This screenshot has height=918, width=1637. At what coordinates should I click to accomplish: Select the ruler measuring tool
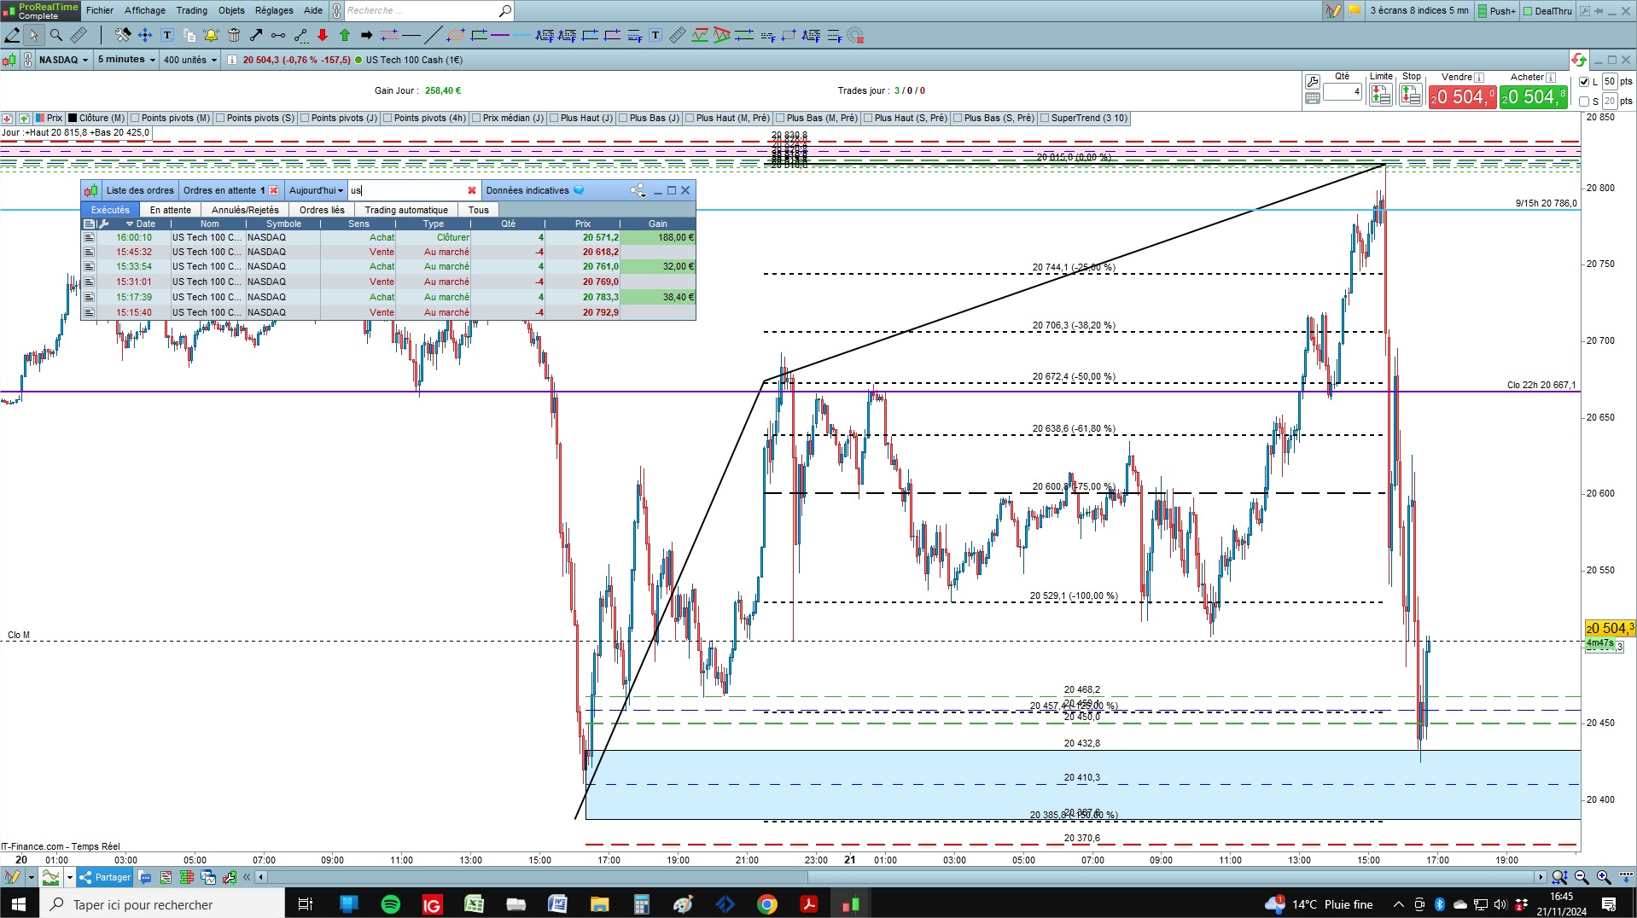79,35
